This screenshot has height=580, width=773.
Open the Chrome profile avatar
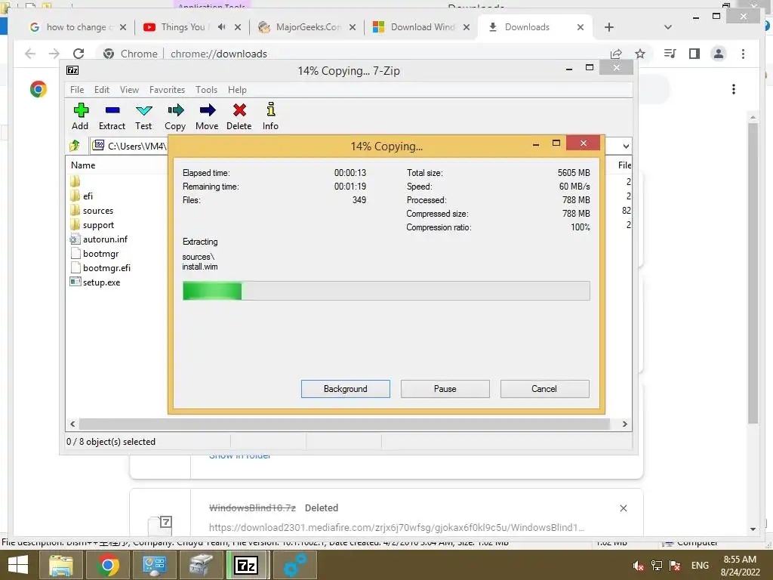click(x=719, y=54)
